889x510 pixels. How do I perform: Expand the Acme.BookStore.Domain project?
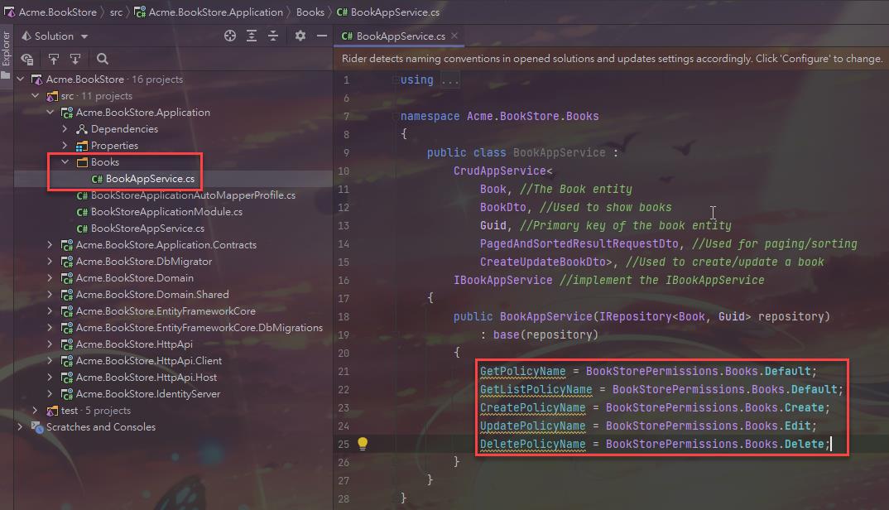point(50,278)
